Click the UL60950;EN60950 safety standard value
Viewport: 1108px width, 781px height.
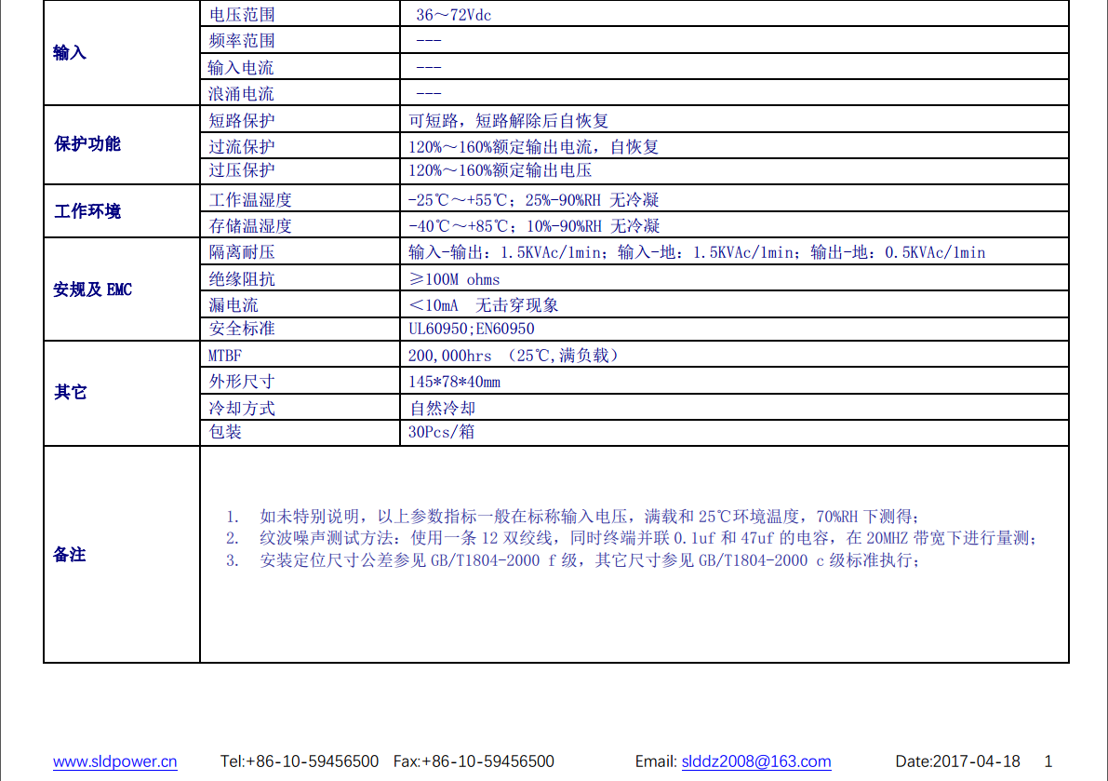(472, 329)
